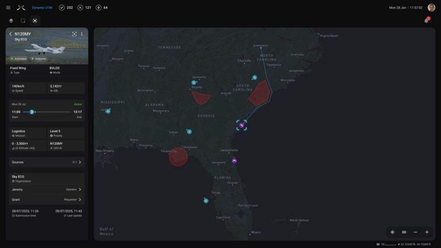Click the layers icon in toolbar
Image resolution: width=441 pixels, height=248 pixels.
[11, 21]
